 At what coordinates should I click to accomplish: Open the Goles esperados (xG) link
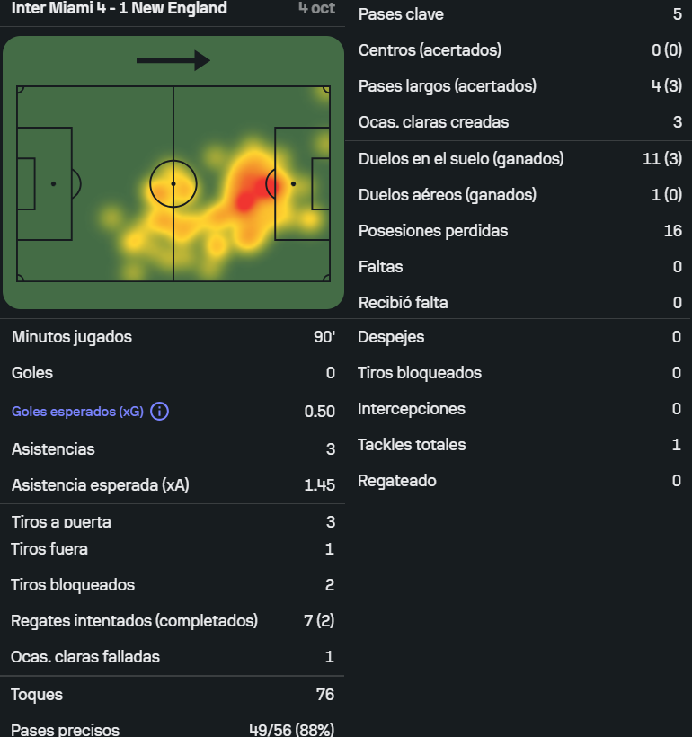[77, 412]
